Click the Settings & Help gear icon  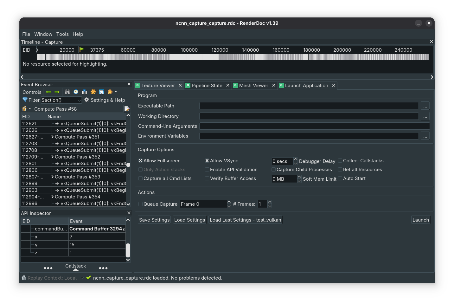pyautogui.click(x=86, y=100)
